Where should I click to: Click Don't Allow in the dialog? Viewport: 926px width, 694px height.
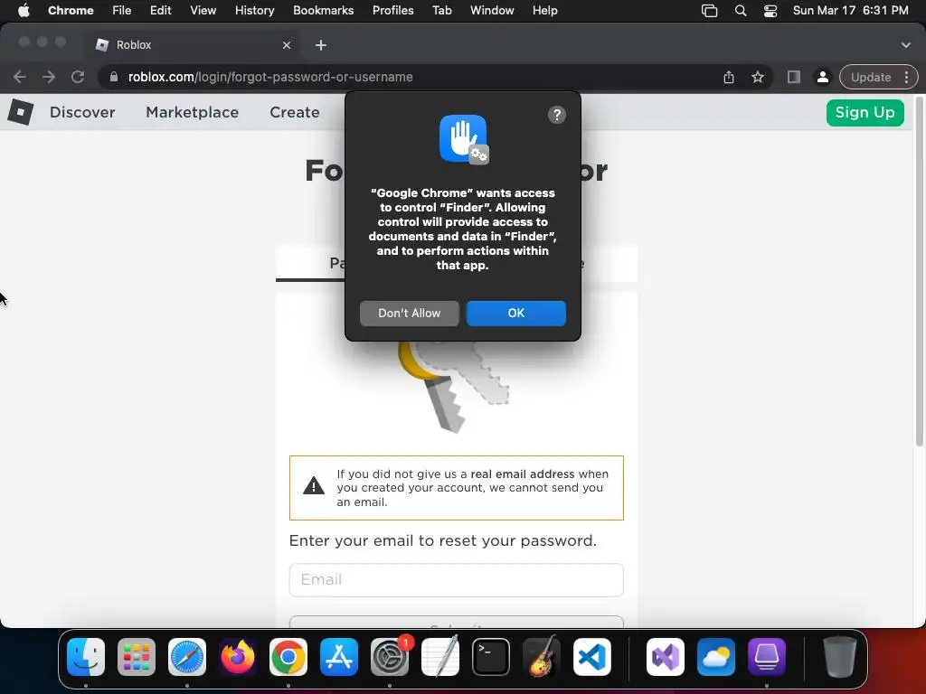click(410, 314)
